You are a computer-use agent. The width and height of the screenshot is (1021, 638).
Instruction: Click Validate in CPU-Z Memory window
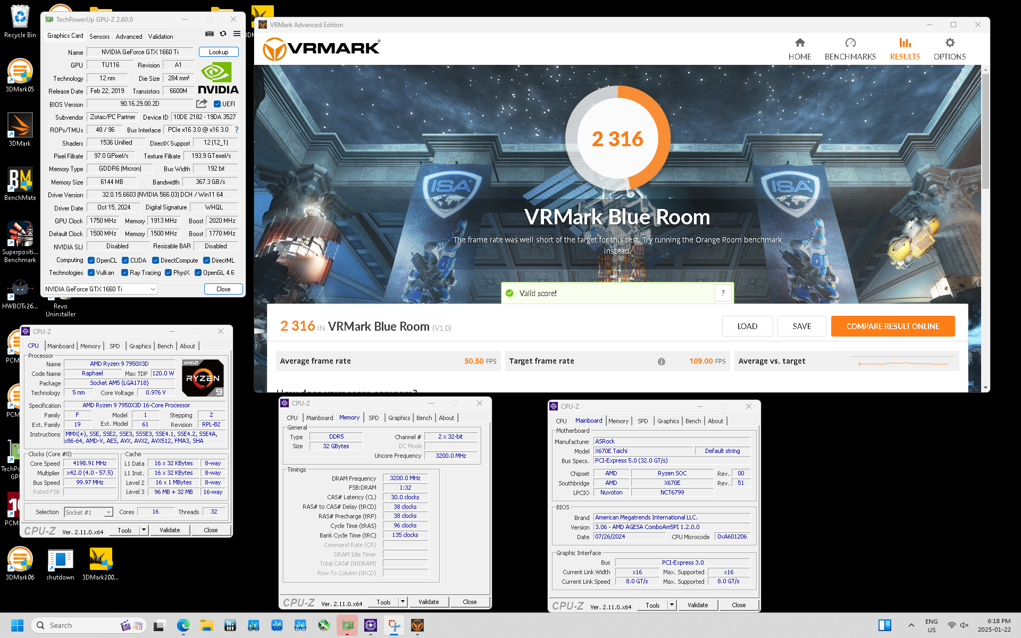tap(429, 602)
